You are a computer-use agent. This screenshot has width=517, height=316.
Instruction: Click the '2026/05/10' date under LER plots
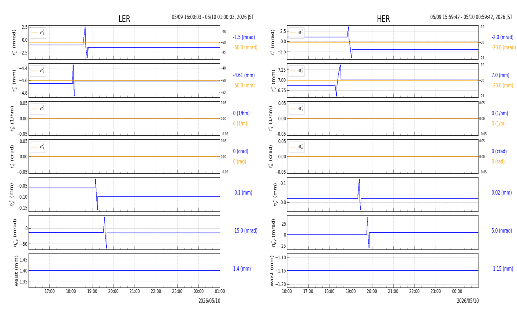[209, 301]
